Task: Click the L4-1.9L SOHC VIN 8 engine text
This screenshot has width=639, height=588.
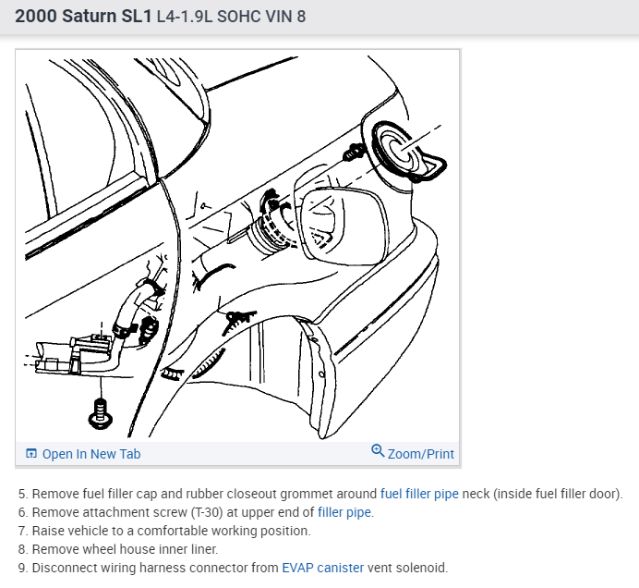Action: point(231,17)
